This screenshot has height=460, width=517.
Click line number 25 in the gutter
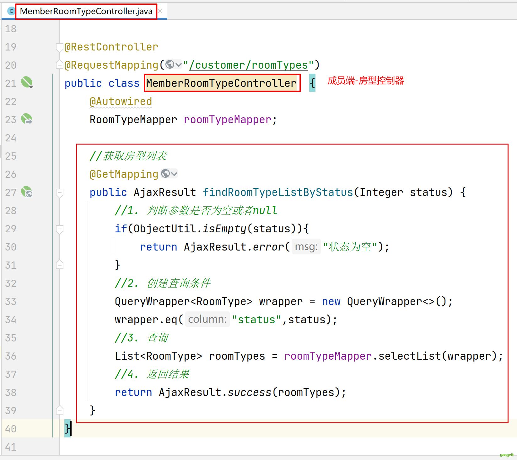[x=11, y=156]
